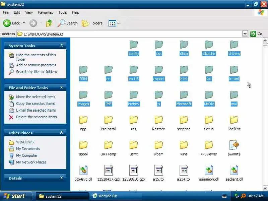The height and width of the screenshot is (201, 268).
Task: Click the Go button
Action: pyautogui.click(x=256, y=34)
